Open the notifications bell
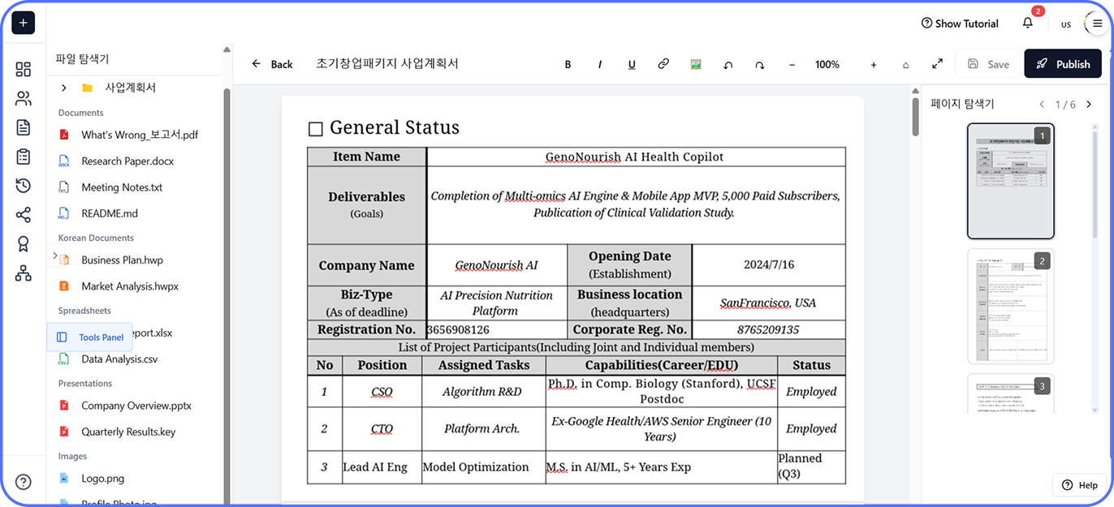This screenshot has width=1114, height=507. (1028, 23)
